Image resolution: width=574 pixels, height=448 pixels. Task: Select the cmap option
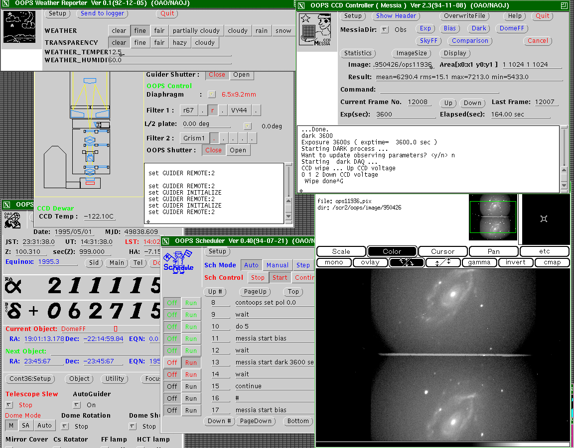pos(552,263)
